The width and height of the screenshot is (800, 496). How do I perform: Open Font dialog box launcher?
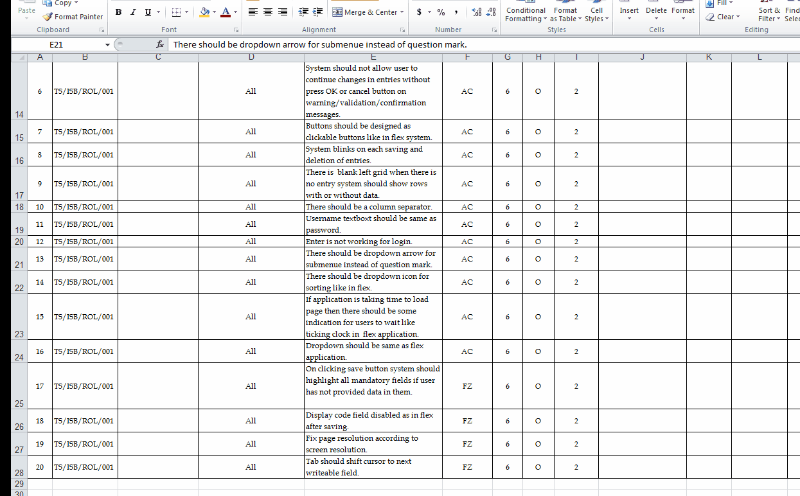click(x=236, y=30)
